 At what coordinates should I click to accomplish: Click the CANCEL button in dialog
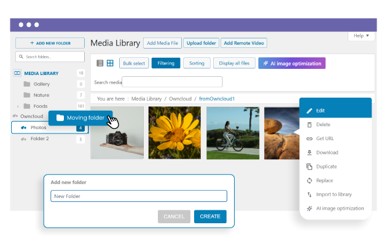pos(174,216)
